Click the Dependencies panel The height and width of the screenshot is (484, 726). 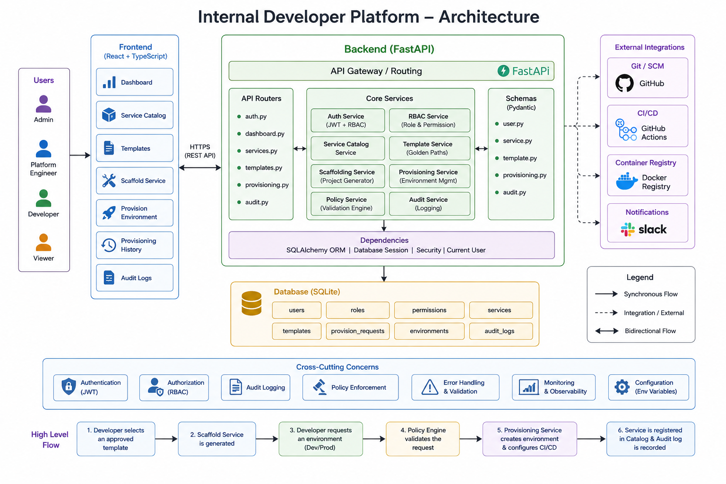(x=391, y=245)
